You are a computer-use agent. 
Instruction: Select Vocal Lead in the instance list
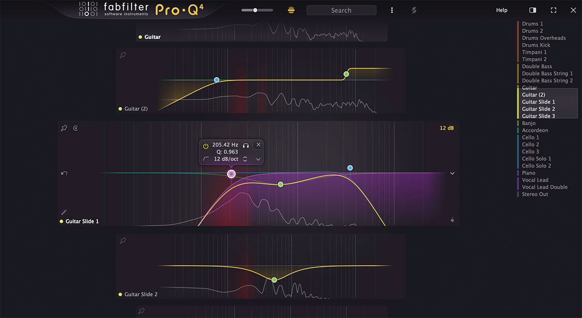coord(535,180)
